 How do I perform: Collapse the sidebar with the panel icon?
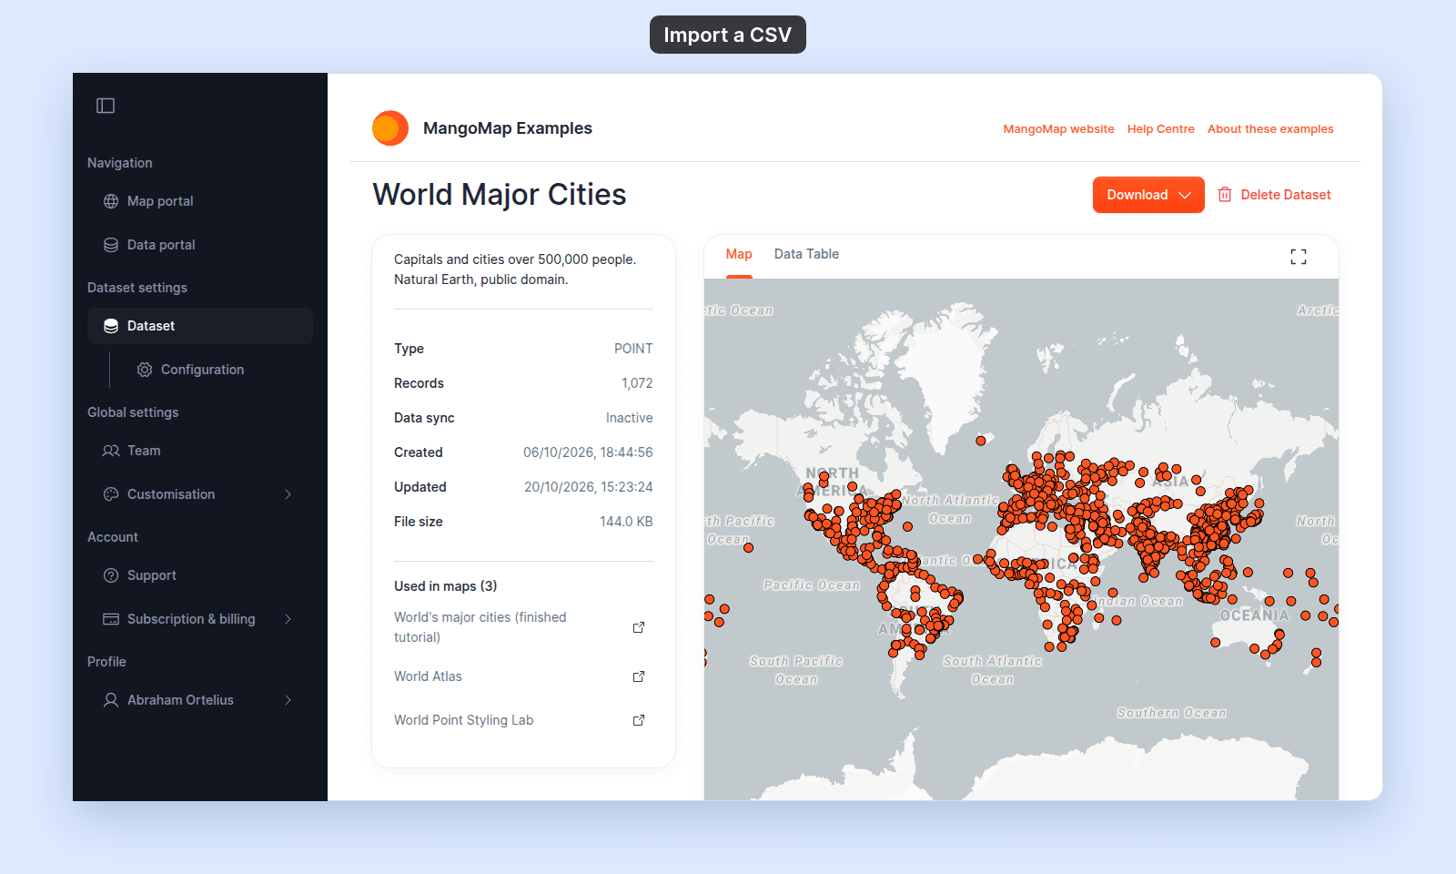pyautogui.click(x=106, y=106)
